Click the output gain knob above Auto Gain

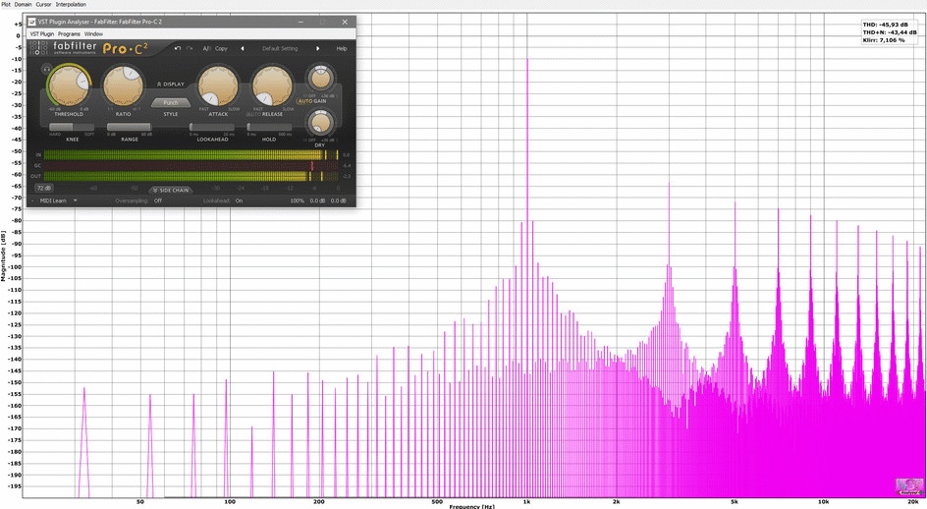320,79
